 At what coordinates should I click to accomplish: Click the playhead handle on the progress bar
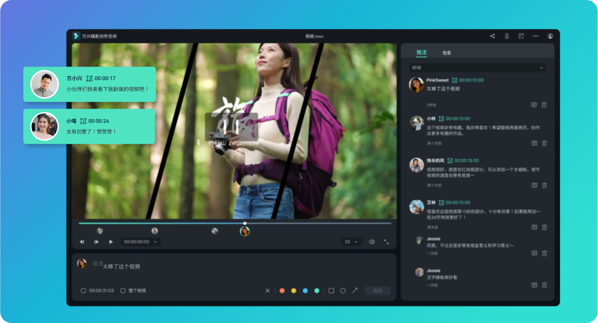(x=245, y=223)
